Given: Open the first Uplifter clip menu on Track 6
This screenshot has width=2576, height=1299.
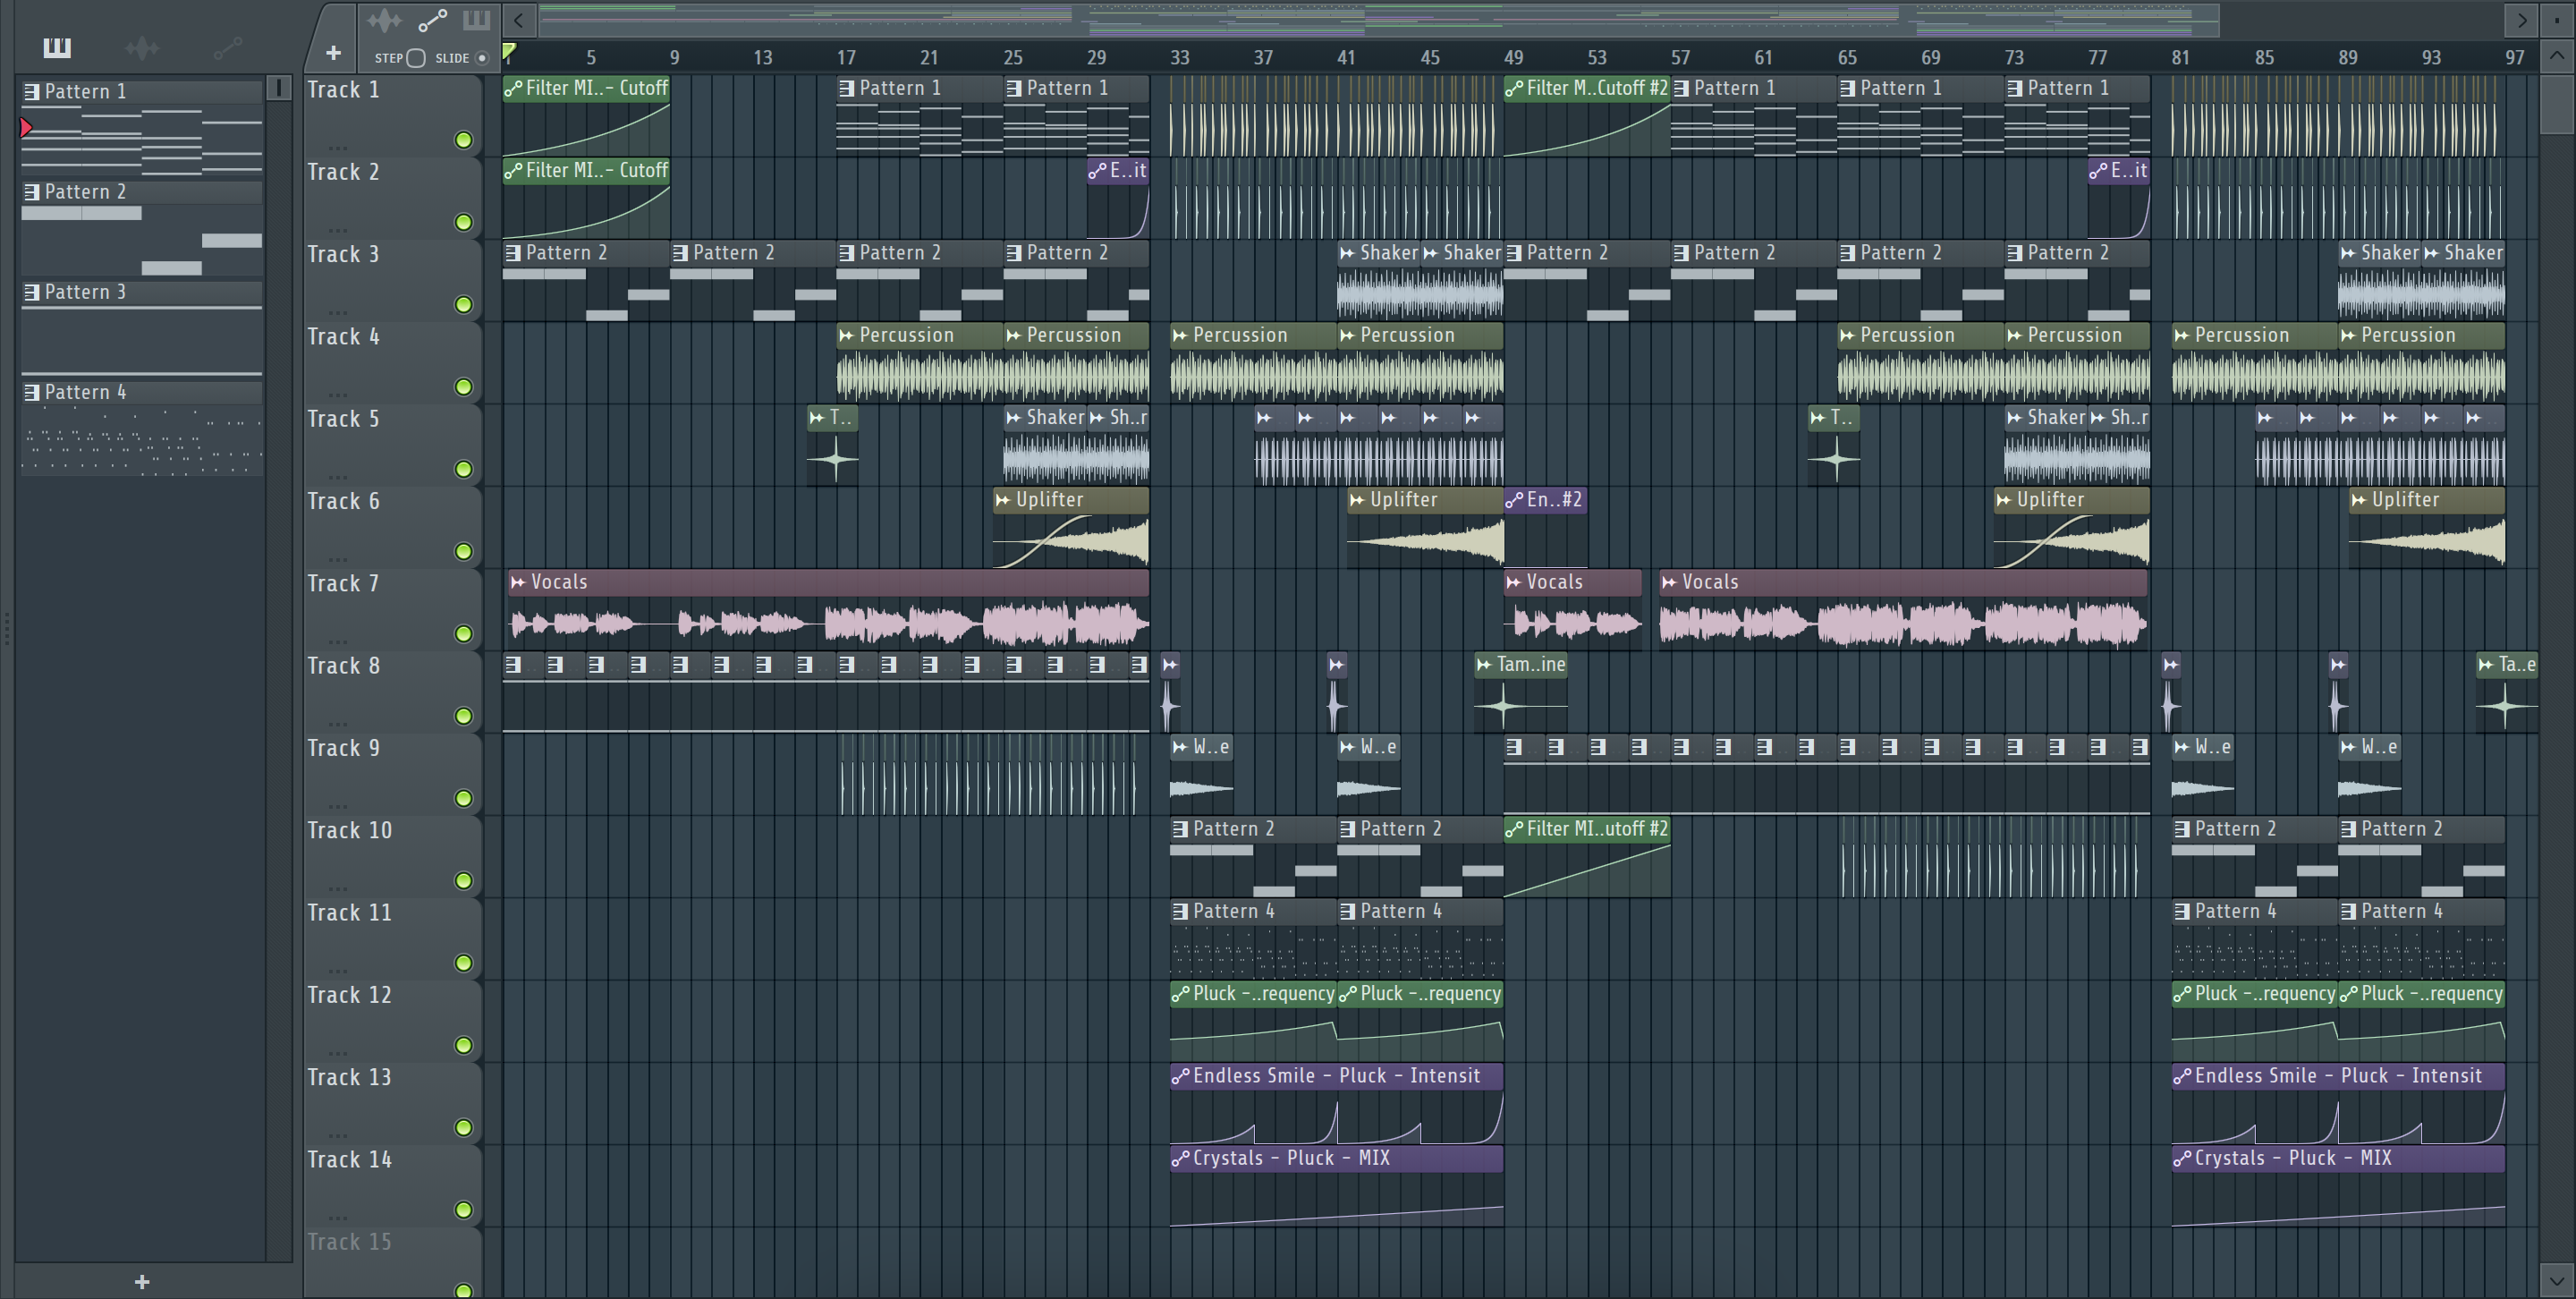Looking at the screenshot, I should click(x=1003, y=500).
